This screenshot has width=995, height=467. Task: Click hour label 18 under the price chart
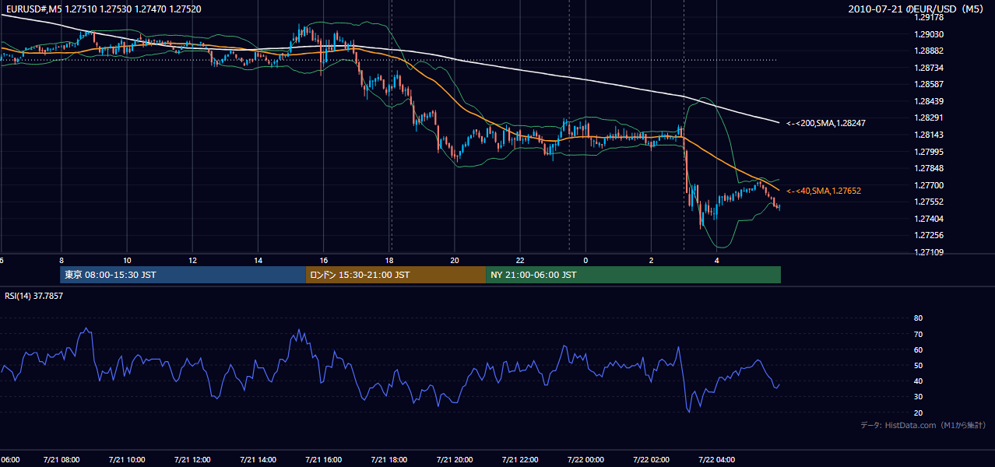click(x=389, y=260)
